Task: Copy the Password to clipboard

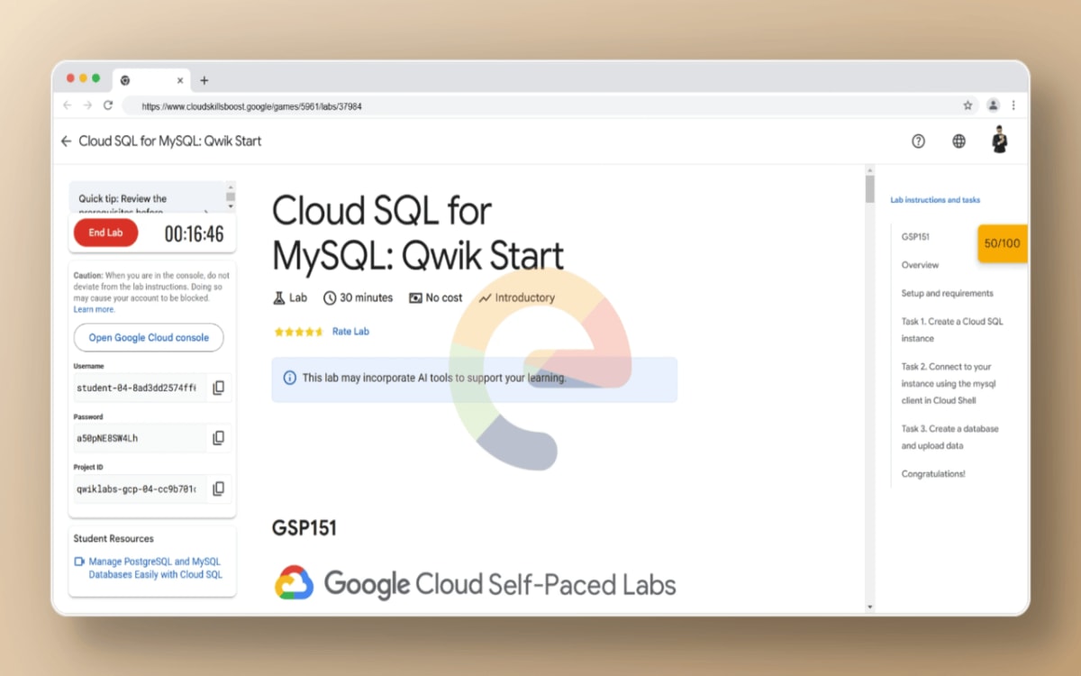Action: 218,438
